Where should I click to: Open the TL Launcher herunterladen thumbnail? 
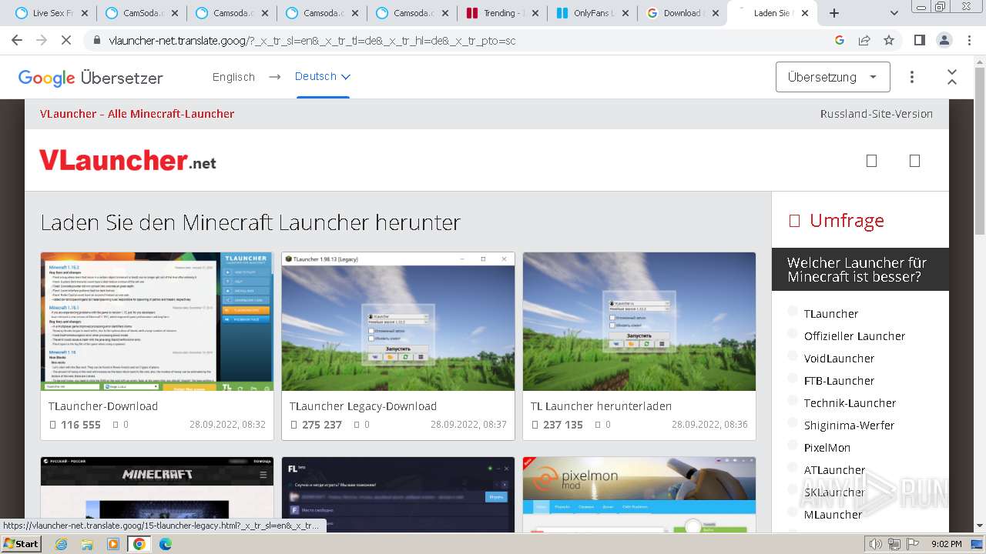click(x=639, y=322)
